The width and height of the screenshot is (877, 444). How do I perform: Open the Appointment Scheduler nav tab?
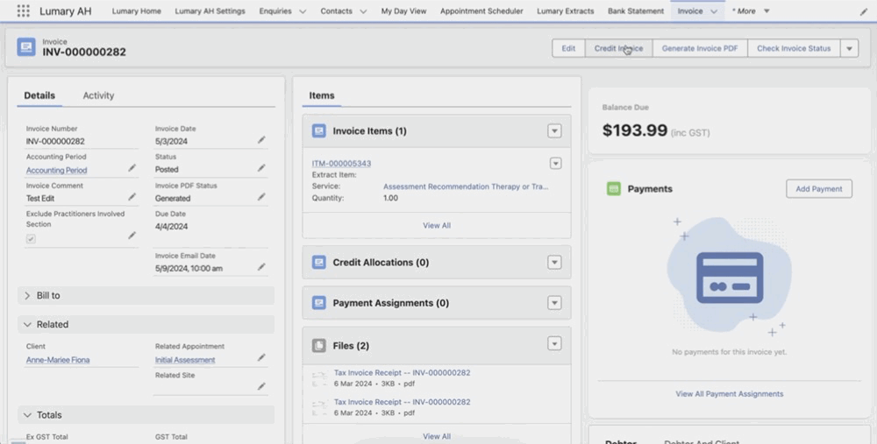tap(481, 11)
